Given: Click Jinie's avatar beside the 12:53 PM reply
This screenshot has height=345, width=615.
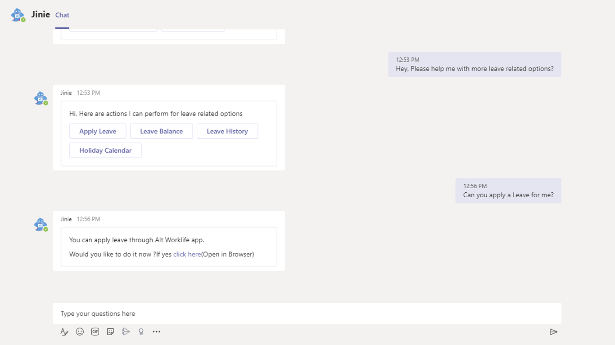Looking at the screenshot, I should pos(41,98).
